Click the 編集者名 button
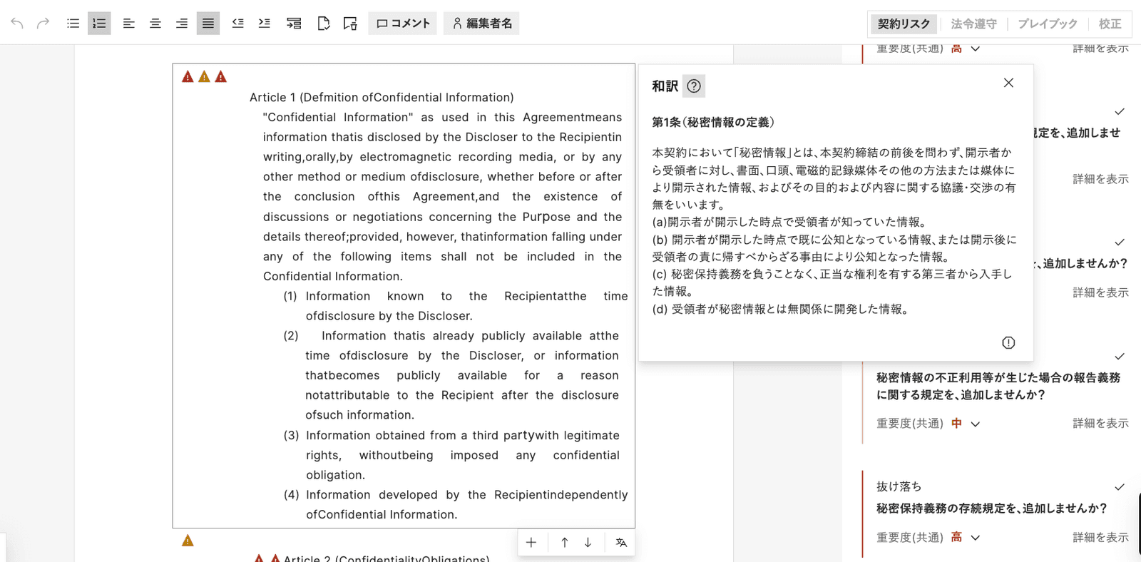This screenshot has width=1141, height=562. click(x=482, y=24)
